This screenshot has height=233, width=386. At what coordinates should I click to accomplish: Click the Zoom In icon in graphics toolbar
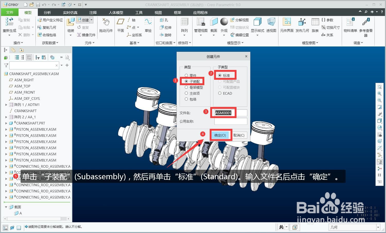tap(379, 94)
